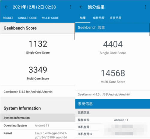Switch to the RESULT tab
The width and height of the screenshot is (150, 139).
pyautogui.click(x=8, y=18)
